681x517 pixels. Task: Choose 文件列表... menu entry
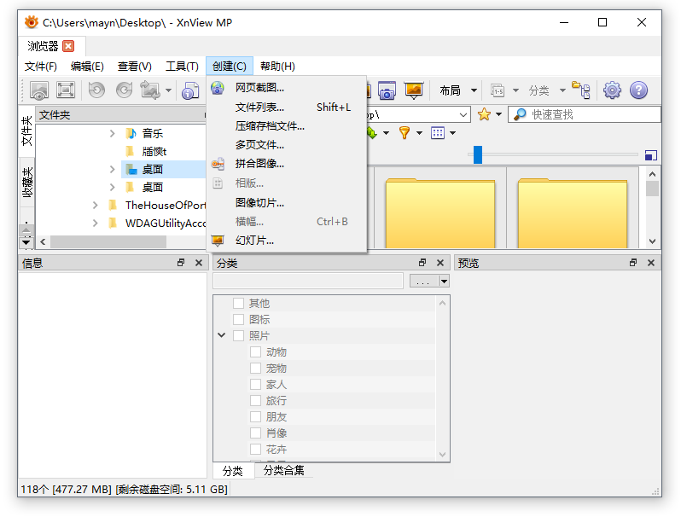pyautogui.click(x=287, y=107)
